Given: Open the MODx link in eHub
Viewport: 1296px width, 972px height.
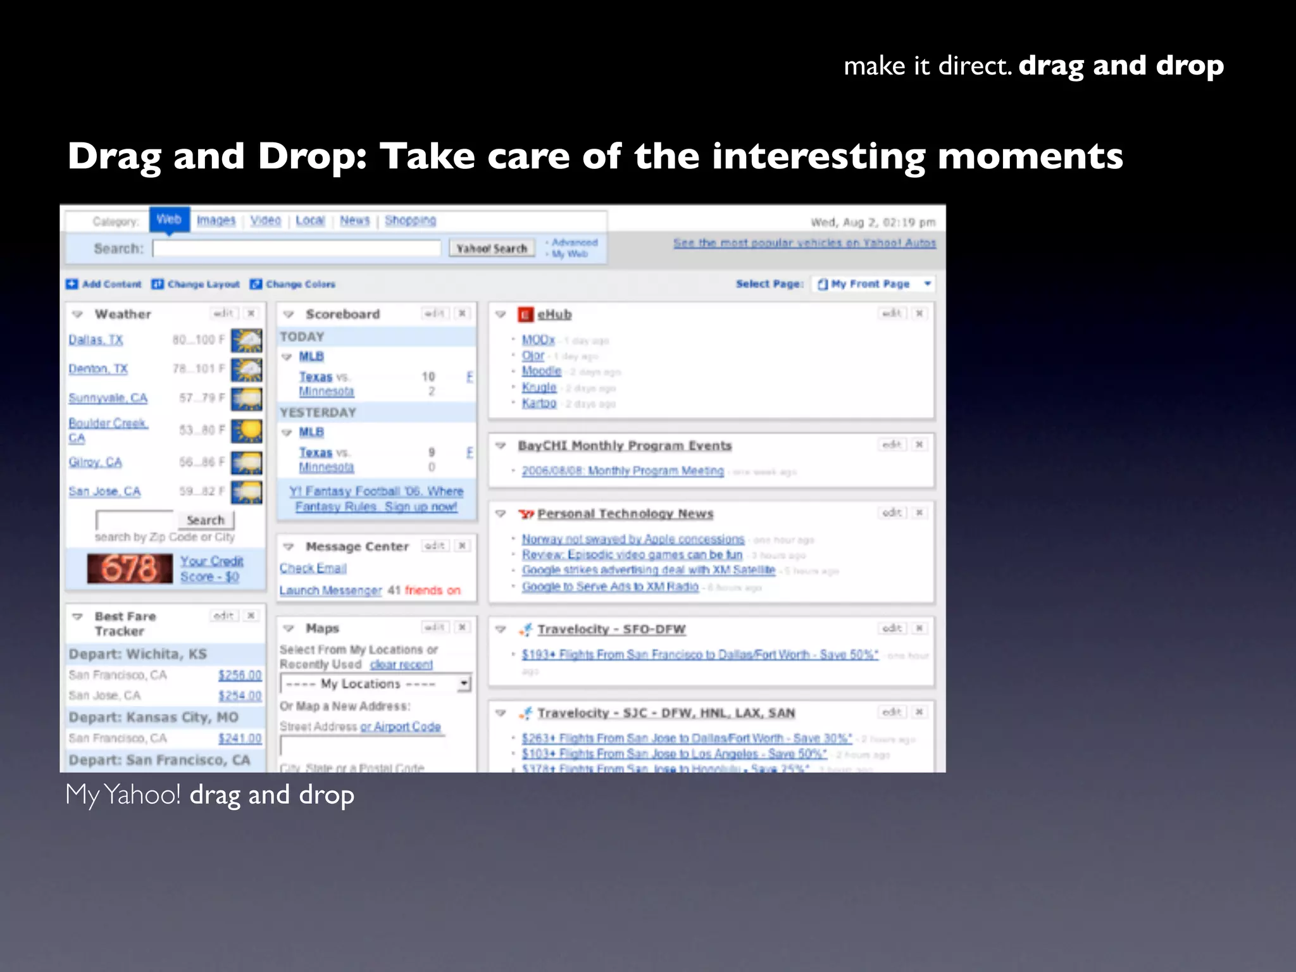Looking at the screenshot, I should 538,340.
